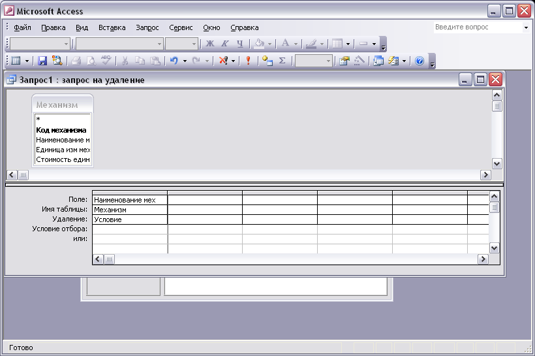Run the query with red exclamation icon
This screenshot has height=356, width=535.
pyautogui.click(x=249, y=61)
